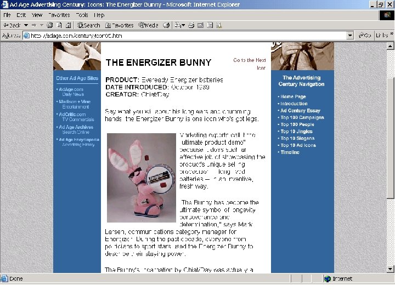The image size is (395, 296).
Task: Open the Top 10 Jingles link
Action: [x=296, y=132]
